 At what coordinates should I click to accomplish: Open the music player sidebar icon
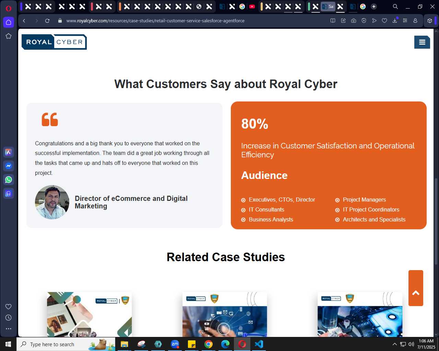9,193
